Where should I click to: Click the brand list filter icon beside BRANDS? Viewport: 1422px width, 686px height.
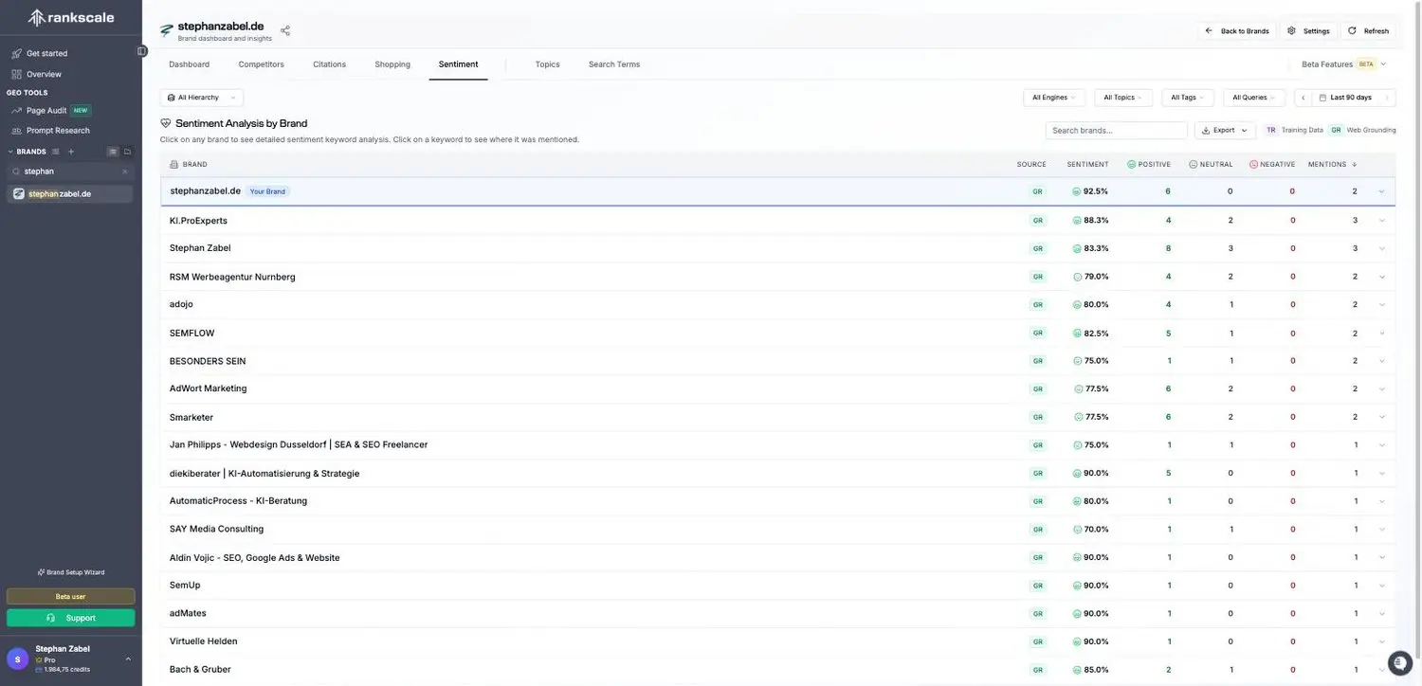tap(55, 152)
